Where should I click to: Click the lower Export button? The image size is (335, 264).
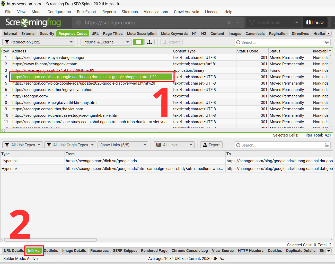point(211,145)
